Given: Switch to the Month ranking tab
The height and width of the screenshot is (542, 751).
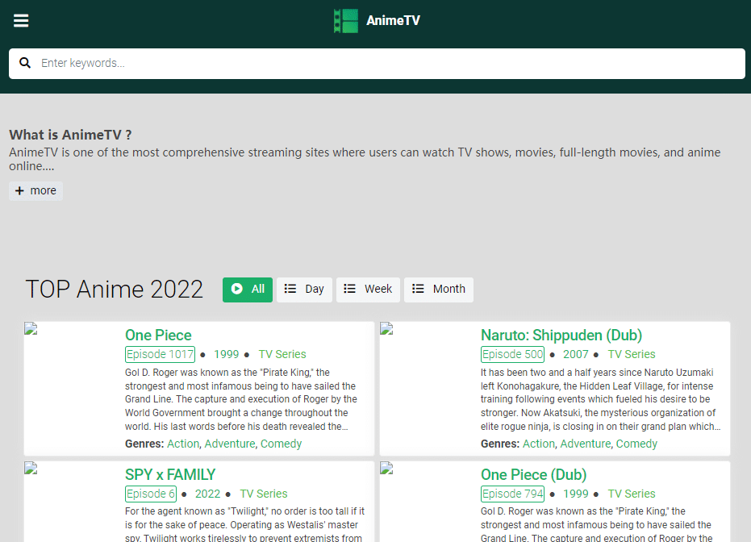Looking at the screenshot, I should [439, 290].
